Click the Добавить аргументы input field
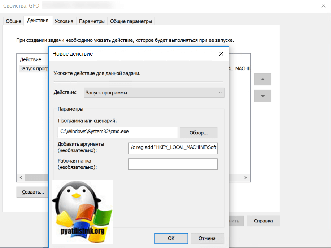This screenshot has width=331, height=248. coord(173,148)
